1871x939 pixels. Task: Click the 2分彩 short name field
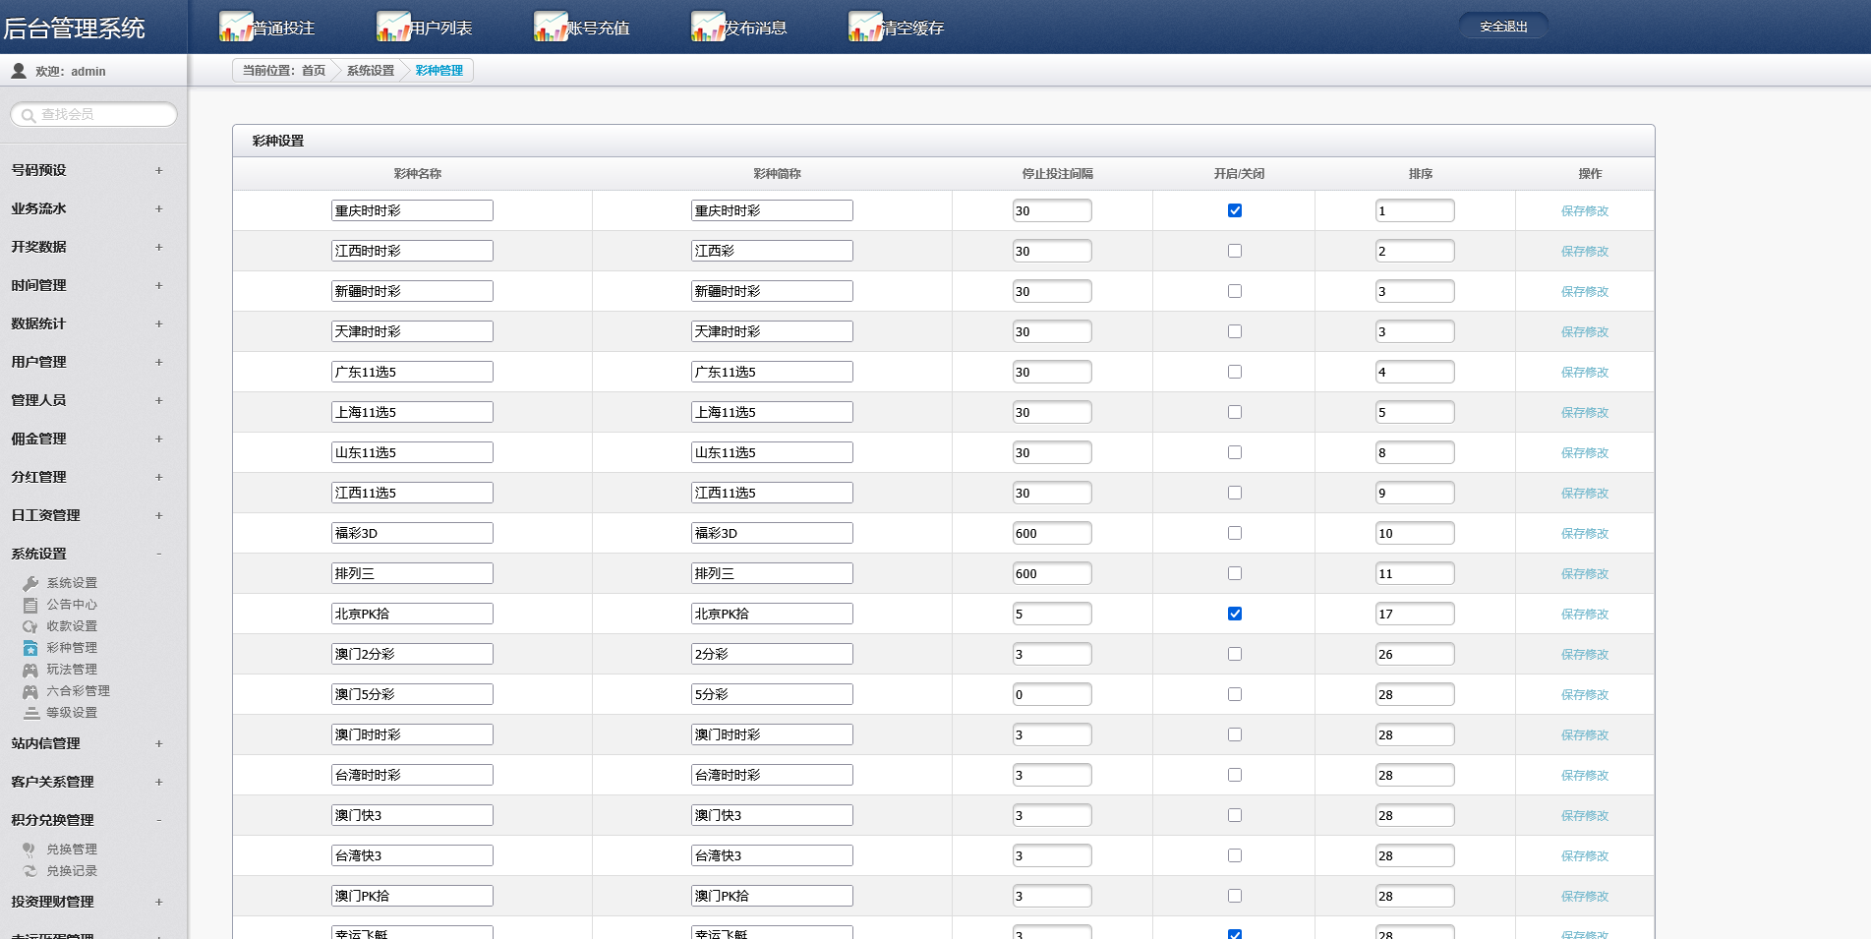[772, 654]
